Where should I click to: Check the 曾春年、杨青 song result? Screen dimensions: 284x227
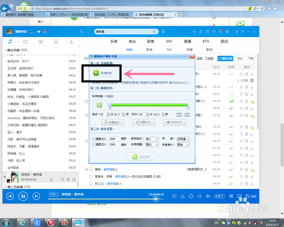91,177
